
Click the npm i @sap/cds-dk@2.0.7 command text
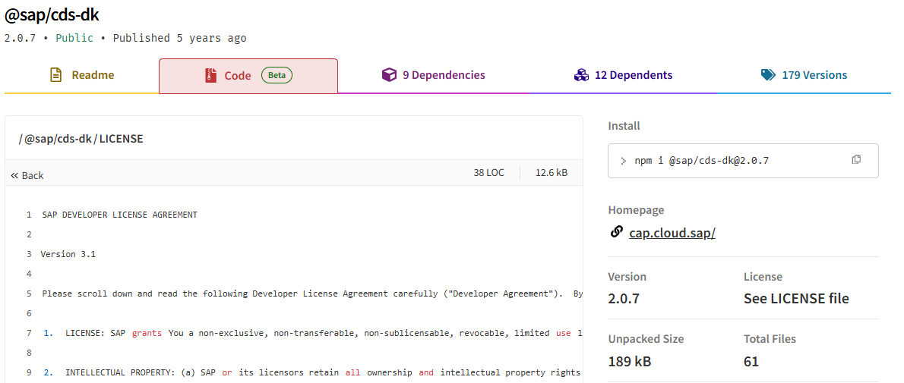[702, 161]
